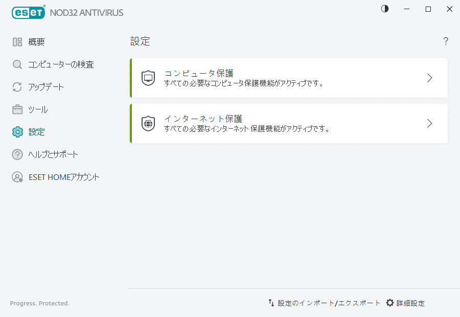Select the コンピューターの検査 magnifier icon
The image size is (460, 317).
click(17, 64)
